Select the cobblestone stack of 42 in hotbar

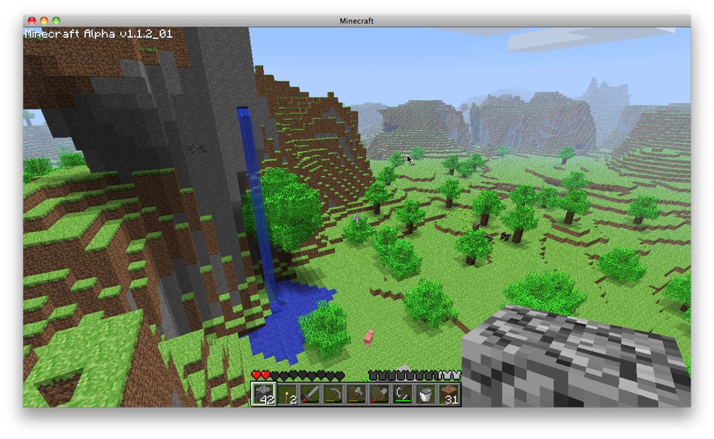pos(264,394)
